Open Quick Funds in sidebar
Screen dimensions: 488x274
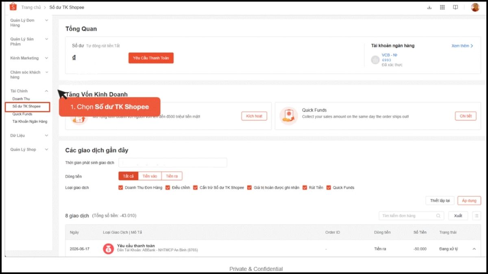[x=22, y=114]
